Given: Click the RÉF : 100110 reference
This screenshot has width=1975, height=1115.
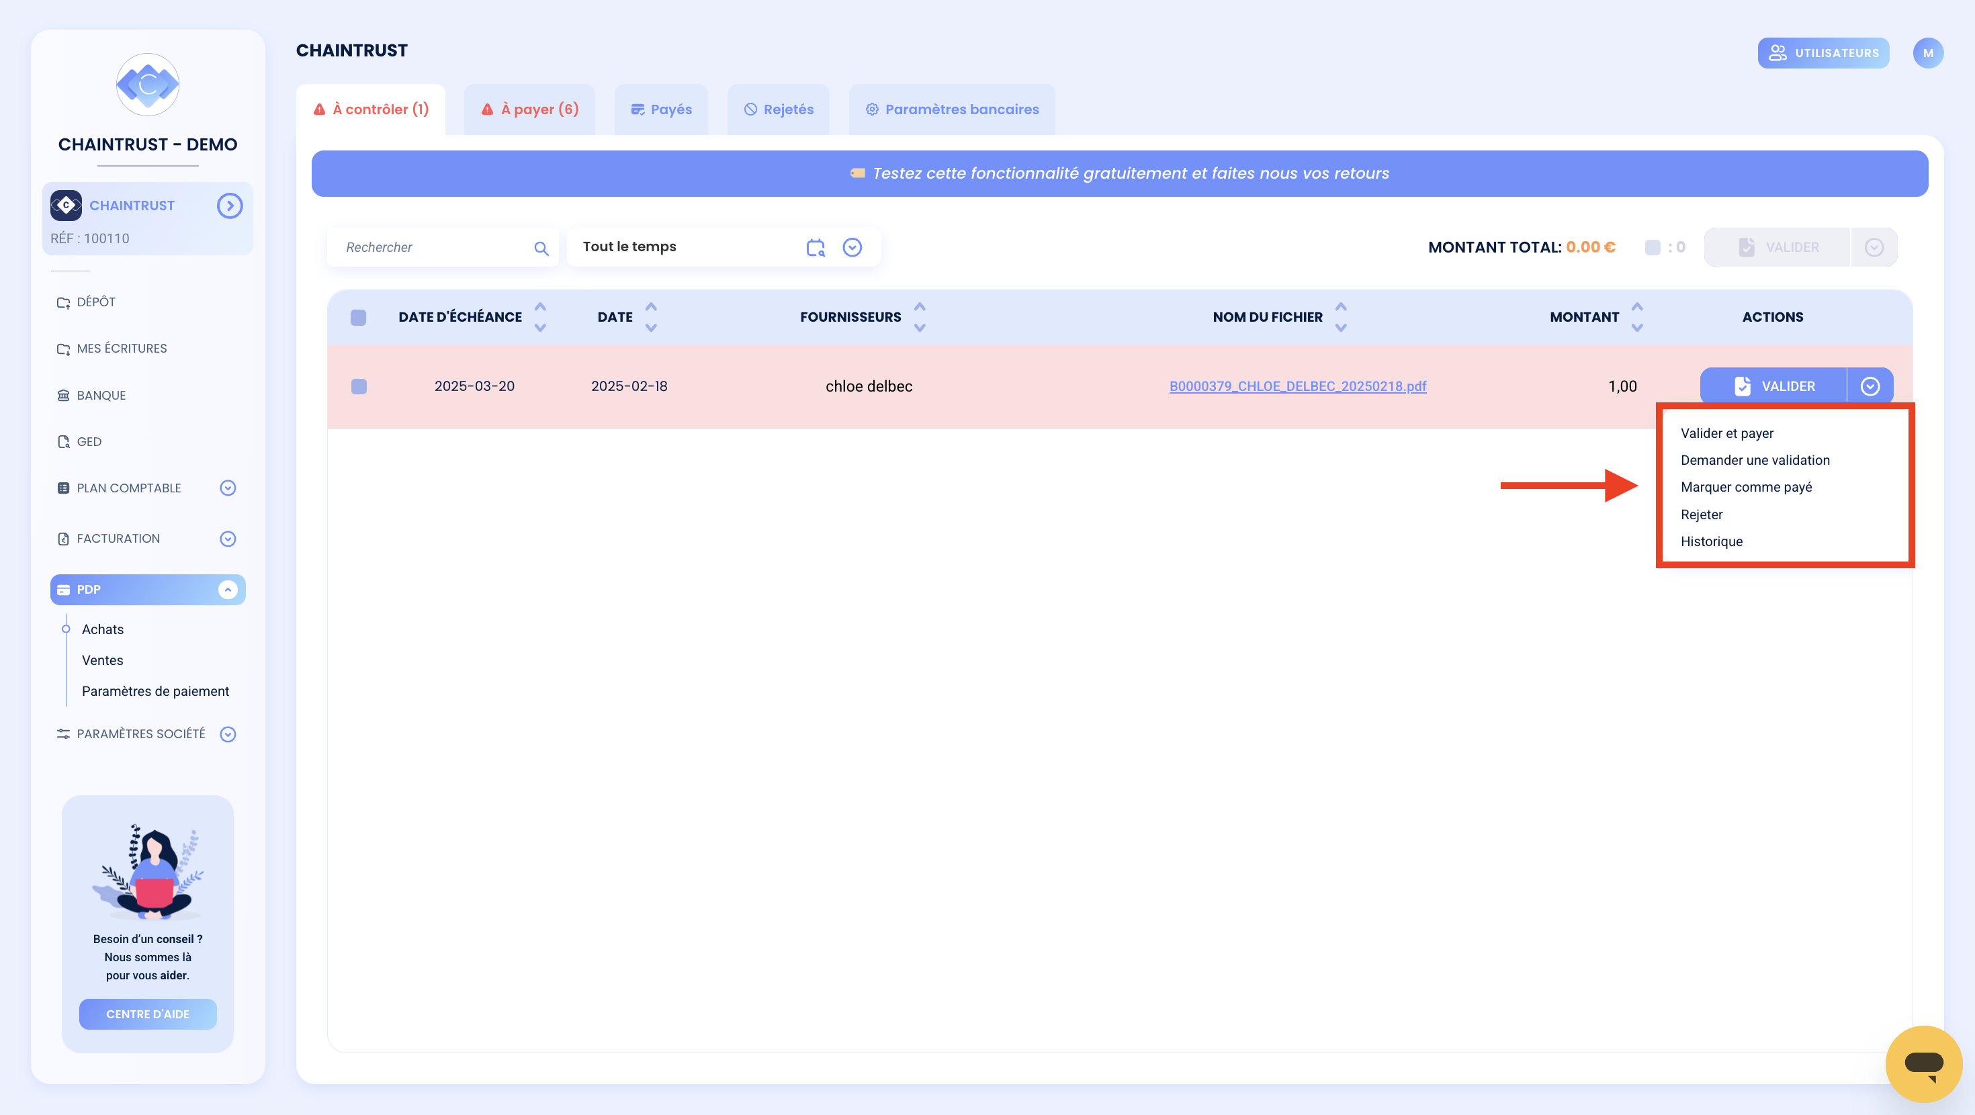Looking at the screenshot, I should [90, 238].
